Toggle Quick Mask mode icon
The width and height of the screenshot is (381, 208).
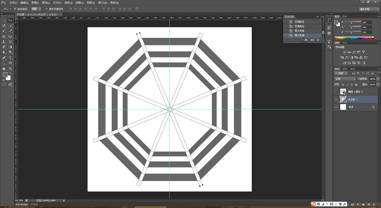point(4,85)
